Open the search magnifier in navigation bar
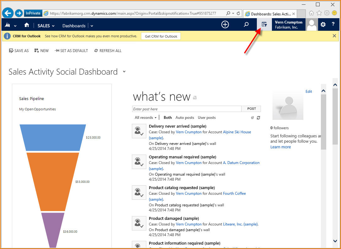Screen dimensions: 341x249 (246, 24)
